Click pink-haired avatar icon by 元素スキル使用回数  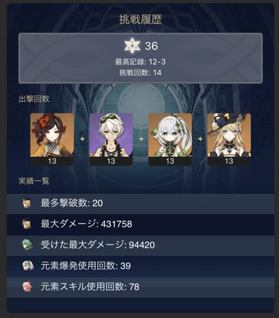pos(27,286)
